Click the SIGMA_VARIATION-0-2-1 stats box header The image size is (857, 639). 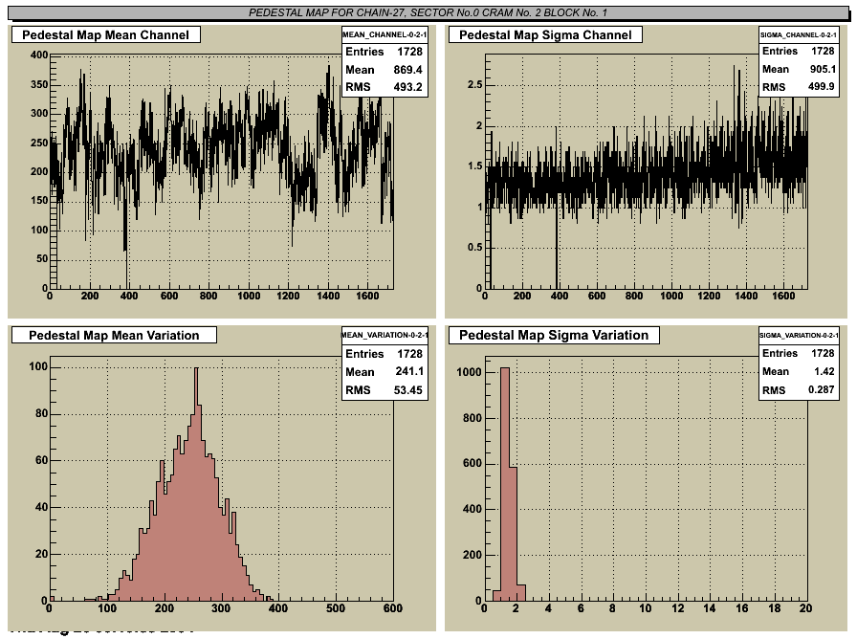point(798,335)
